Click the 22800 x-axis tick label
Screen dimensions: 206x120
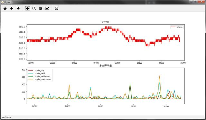(31, 63)
